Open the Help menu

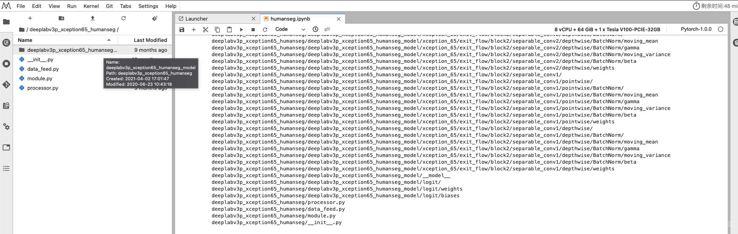pyautogui.click(x=171, y=6)
